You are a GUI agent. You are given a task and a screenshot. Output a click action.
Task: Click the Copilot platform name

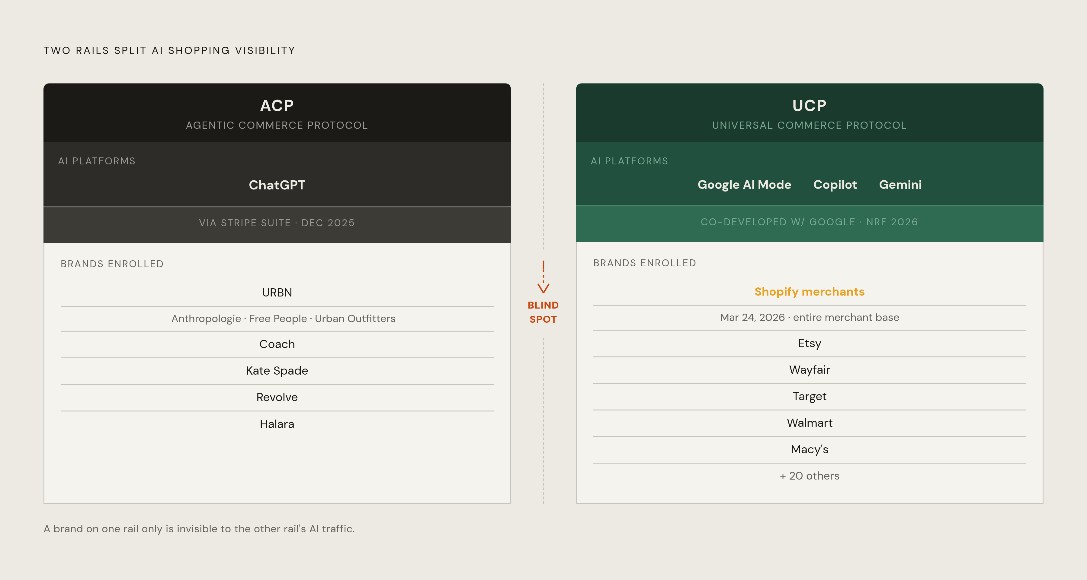[835, 185]
